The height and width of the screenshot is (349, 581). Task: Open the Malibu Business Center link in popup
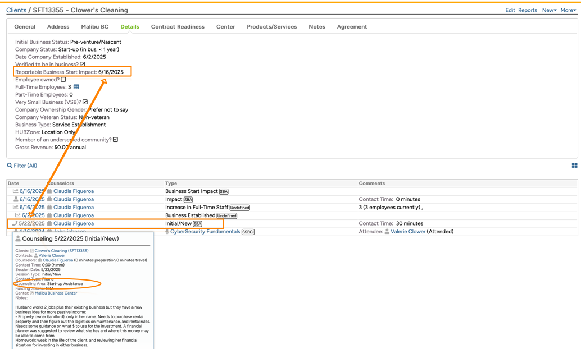(56, 293)
